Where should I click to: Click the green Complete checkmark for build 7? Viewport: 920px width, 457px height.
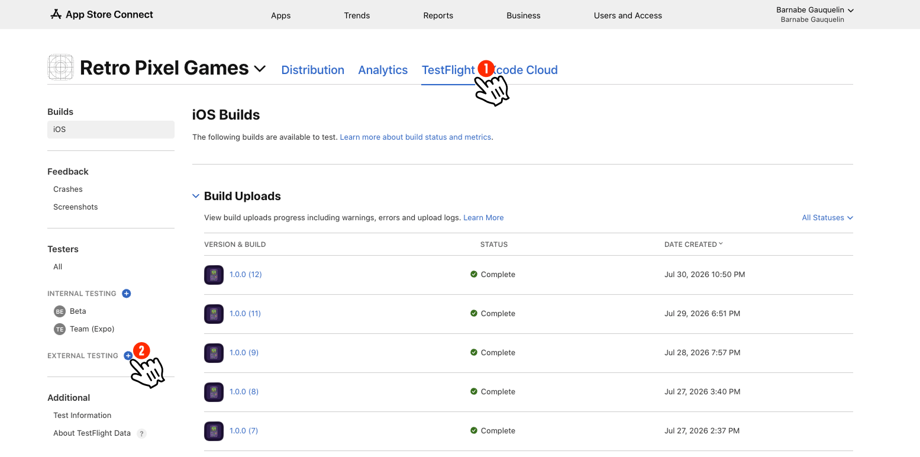(x=474, y=431)
